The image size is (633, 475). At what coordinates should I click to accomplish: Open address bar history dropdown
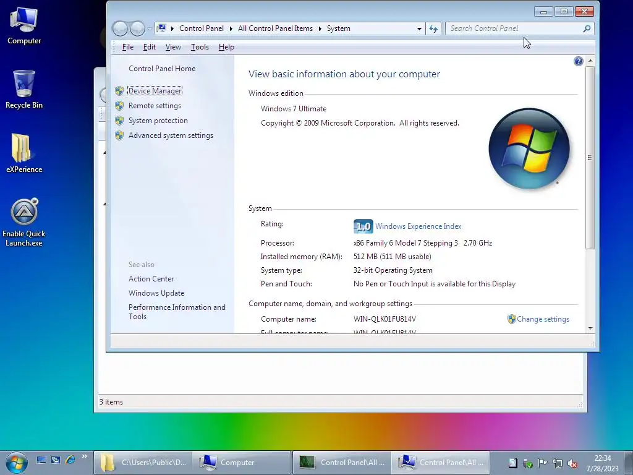[419, 28]
